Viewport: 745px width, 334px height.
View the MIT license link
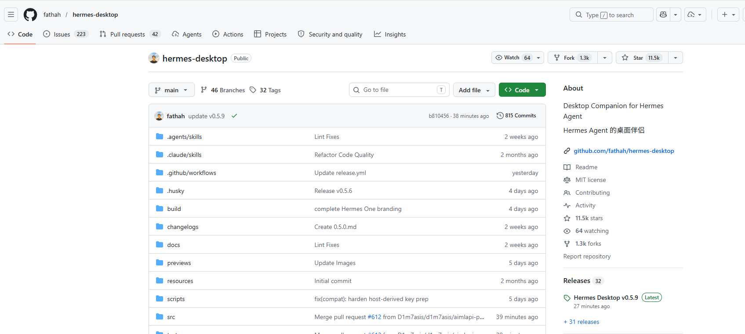(x=591, y=180)
